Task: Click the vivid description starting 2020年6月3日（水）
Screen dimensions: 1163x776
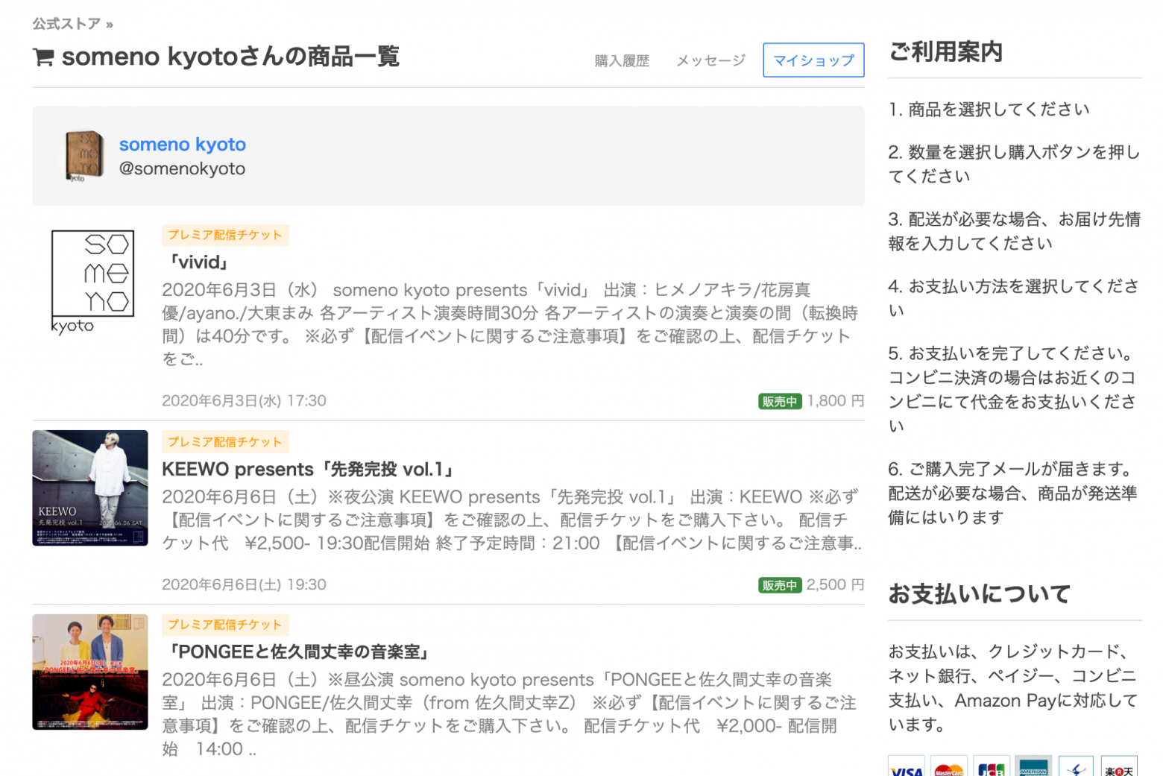Action: [x=511, y=324]
